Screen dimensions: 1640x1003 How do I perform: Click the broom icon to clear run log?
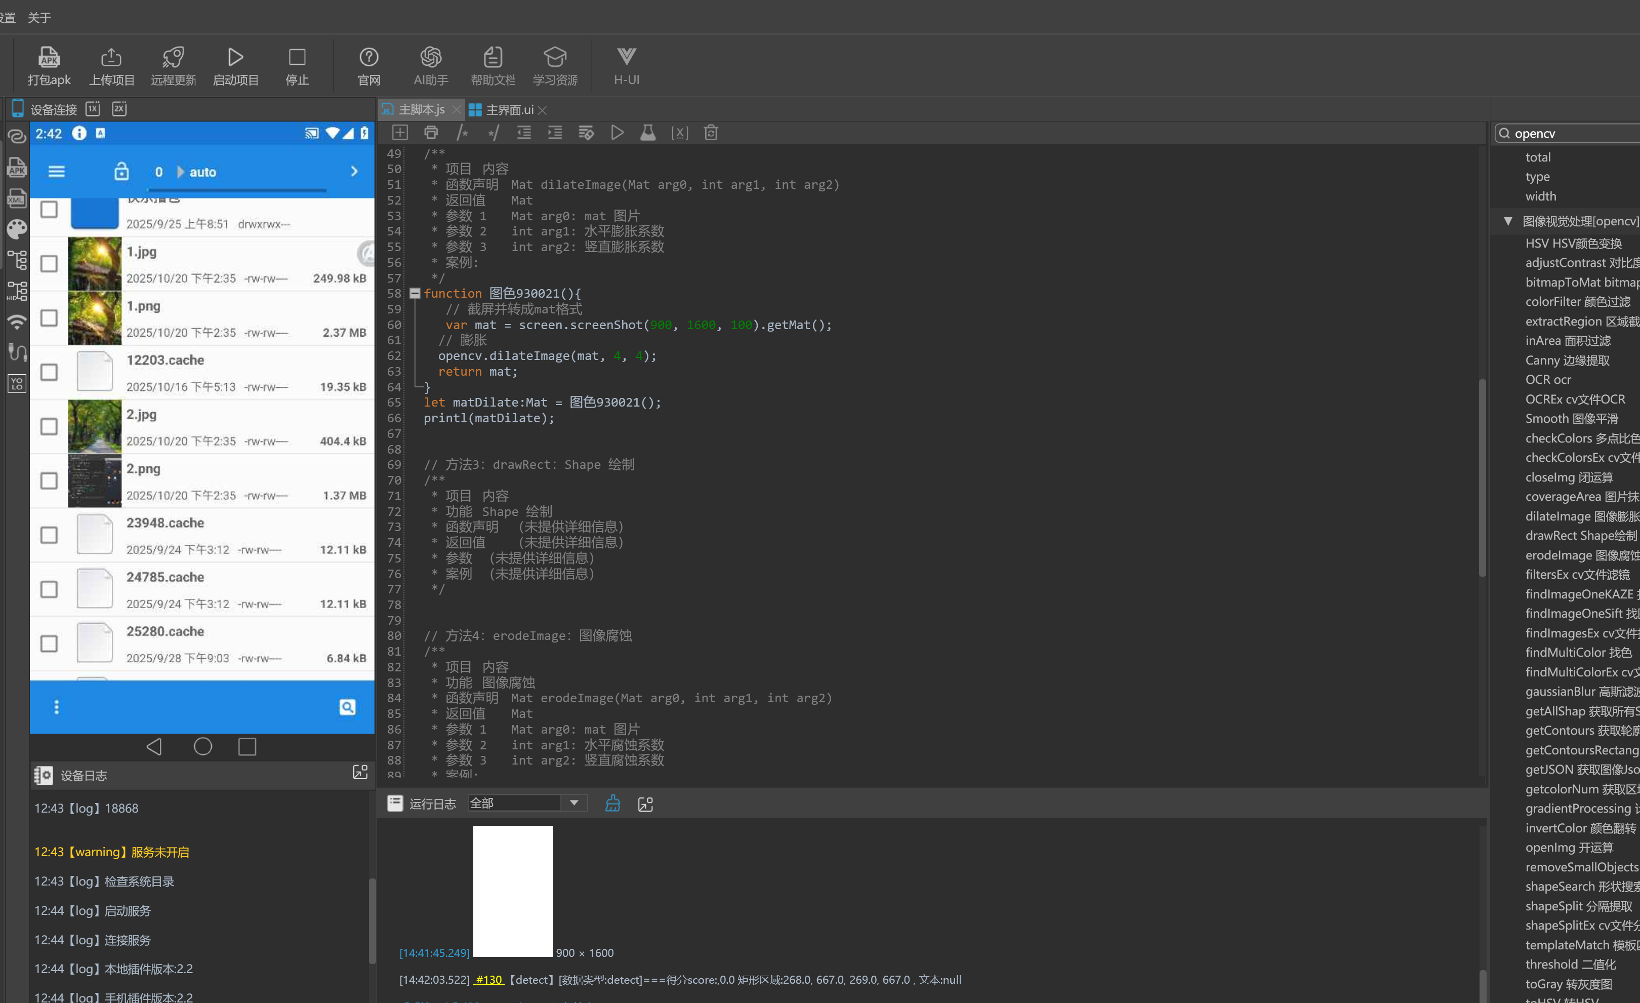(612, 804)
